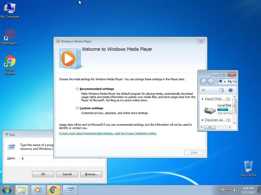
Task: Go Forward in the Explorer window
Action: (211, 82)
